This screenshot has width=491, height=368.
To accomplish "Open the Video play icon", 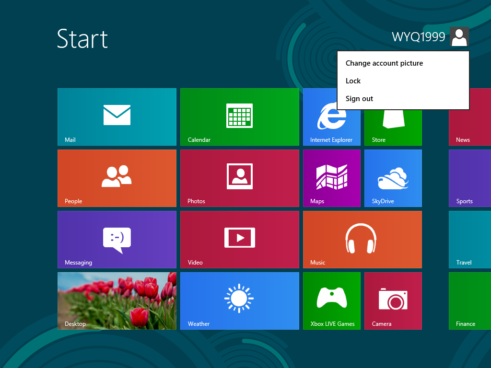I will tap(240, 238).
